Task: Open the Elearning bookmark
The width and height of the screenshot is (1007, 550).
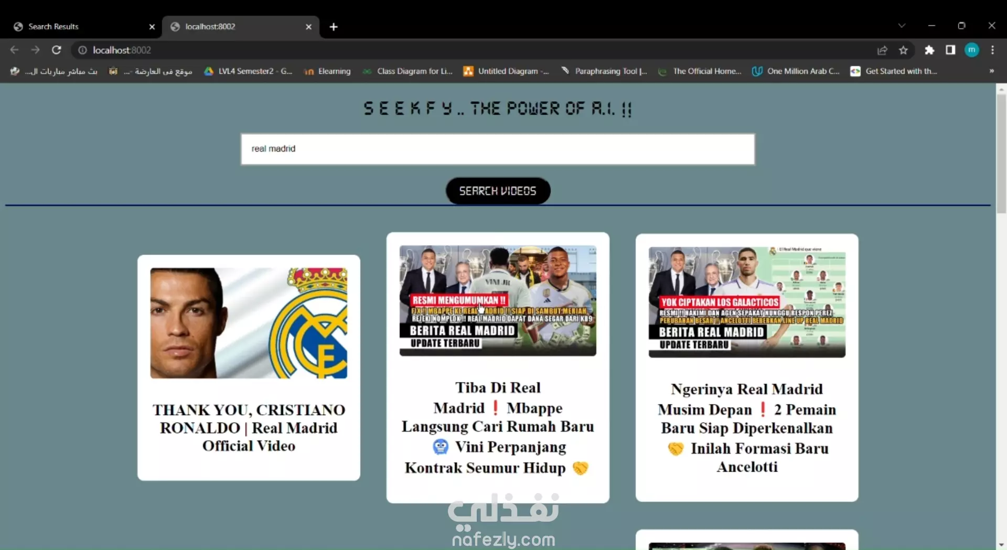Action: [327, 71]
